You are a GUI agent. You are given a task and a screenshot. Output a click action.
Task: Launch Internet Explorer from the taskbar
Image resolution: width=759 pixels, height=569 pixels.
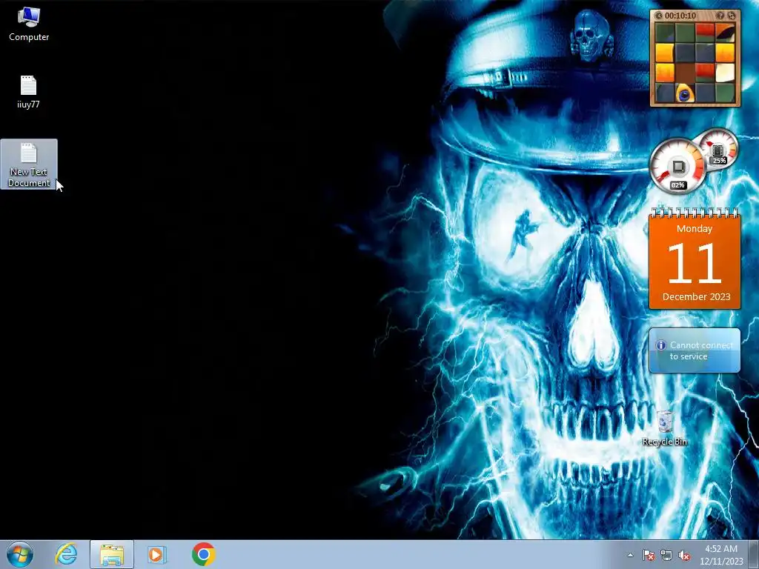(x=66, y=554)
